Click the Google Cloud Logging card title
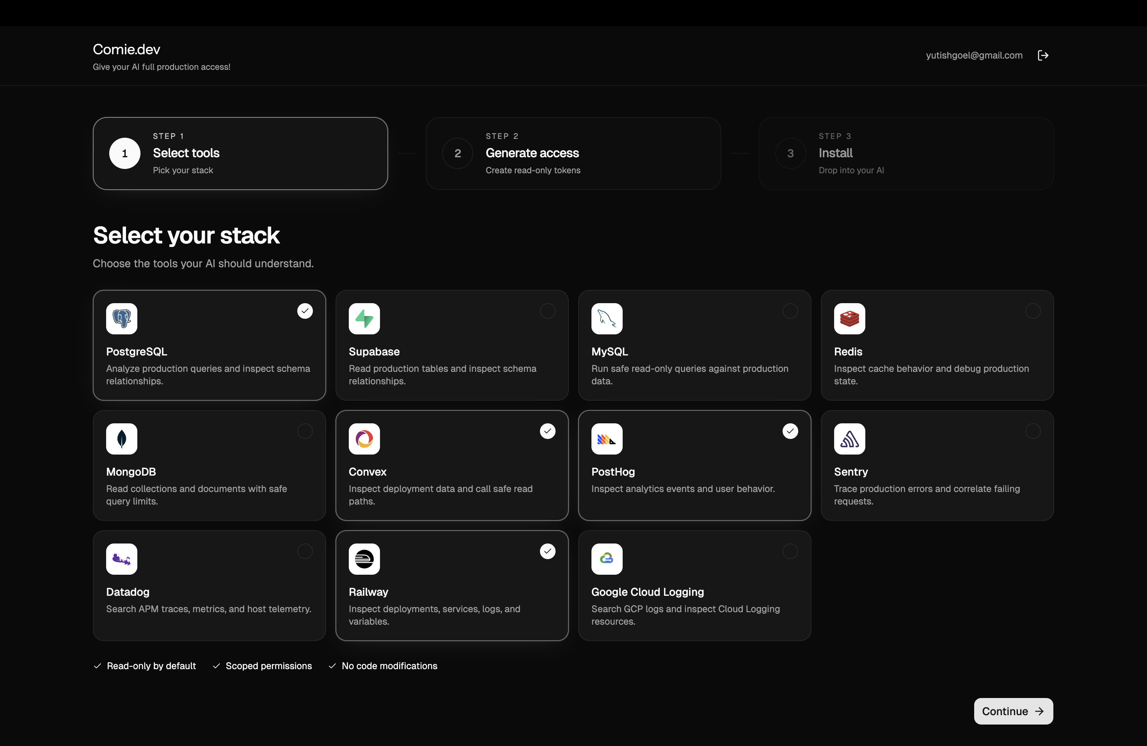Image resolution: width=1147 pixels, height=746 pixels. click(648, 592)
